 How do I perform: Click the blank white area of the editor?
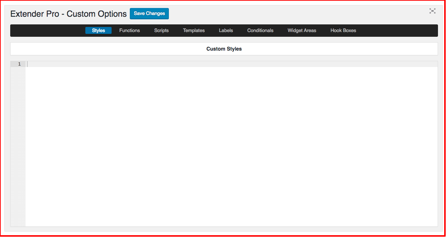click(231, 146)
